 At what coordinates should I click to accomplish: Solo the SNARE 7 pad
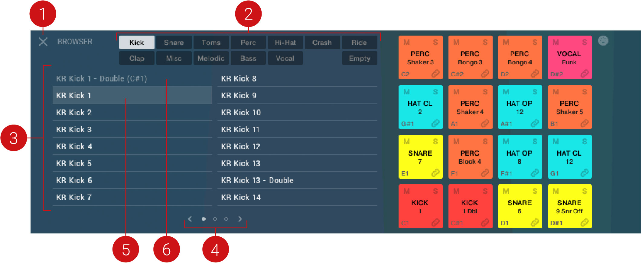tap(435, 141)
